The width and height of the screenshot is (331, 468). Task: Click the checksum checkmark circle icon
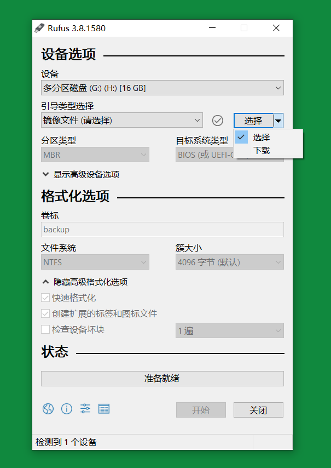(218, 121)
